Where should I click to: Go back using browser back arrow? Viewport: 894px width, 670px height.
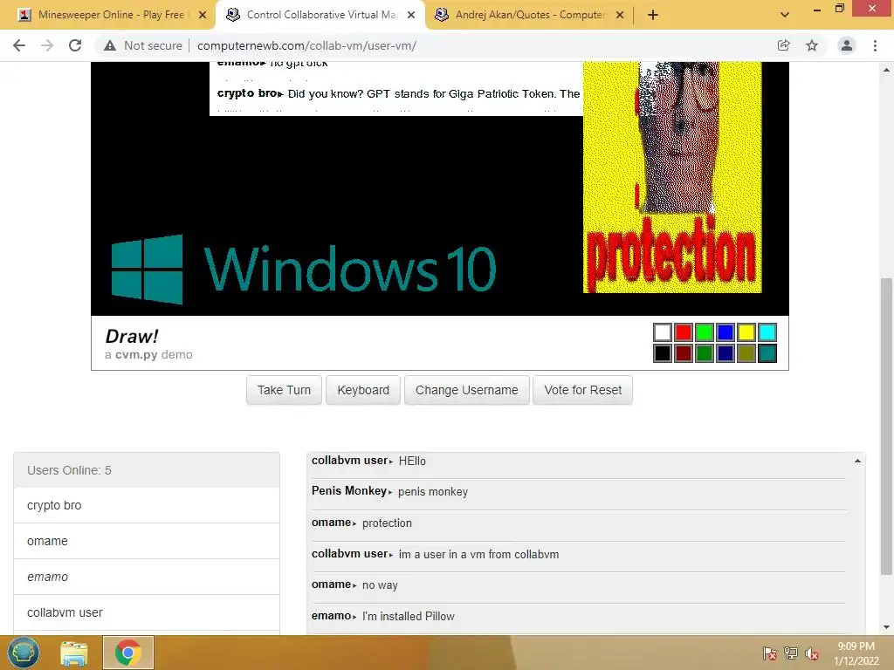19,45
